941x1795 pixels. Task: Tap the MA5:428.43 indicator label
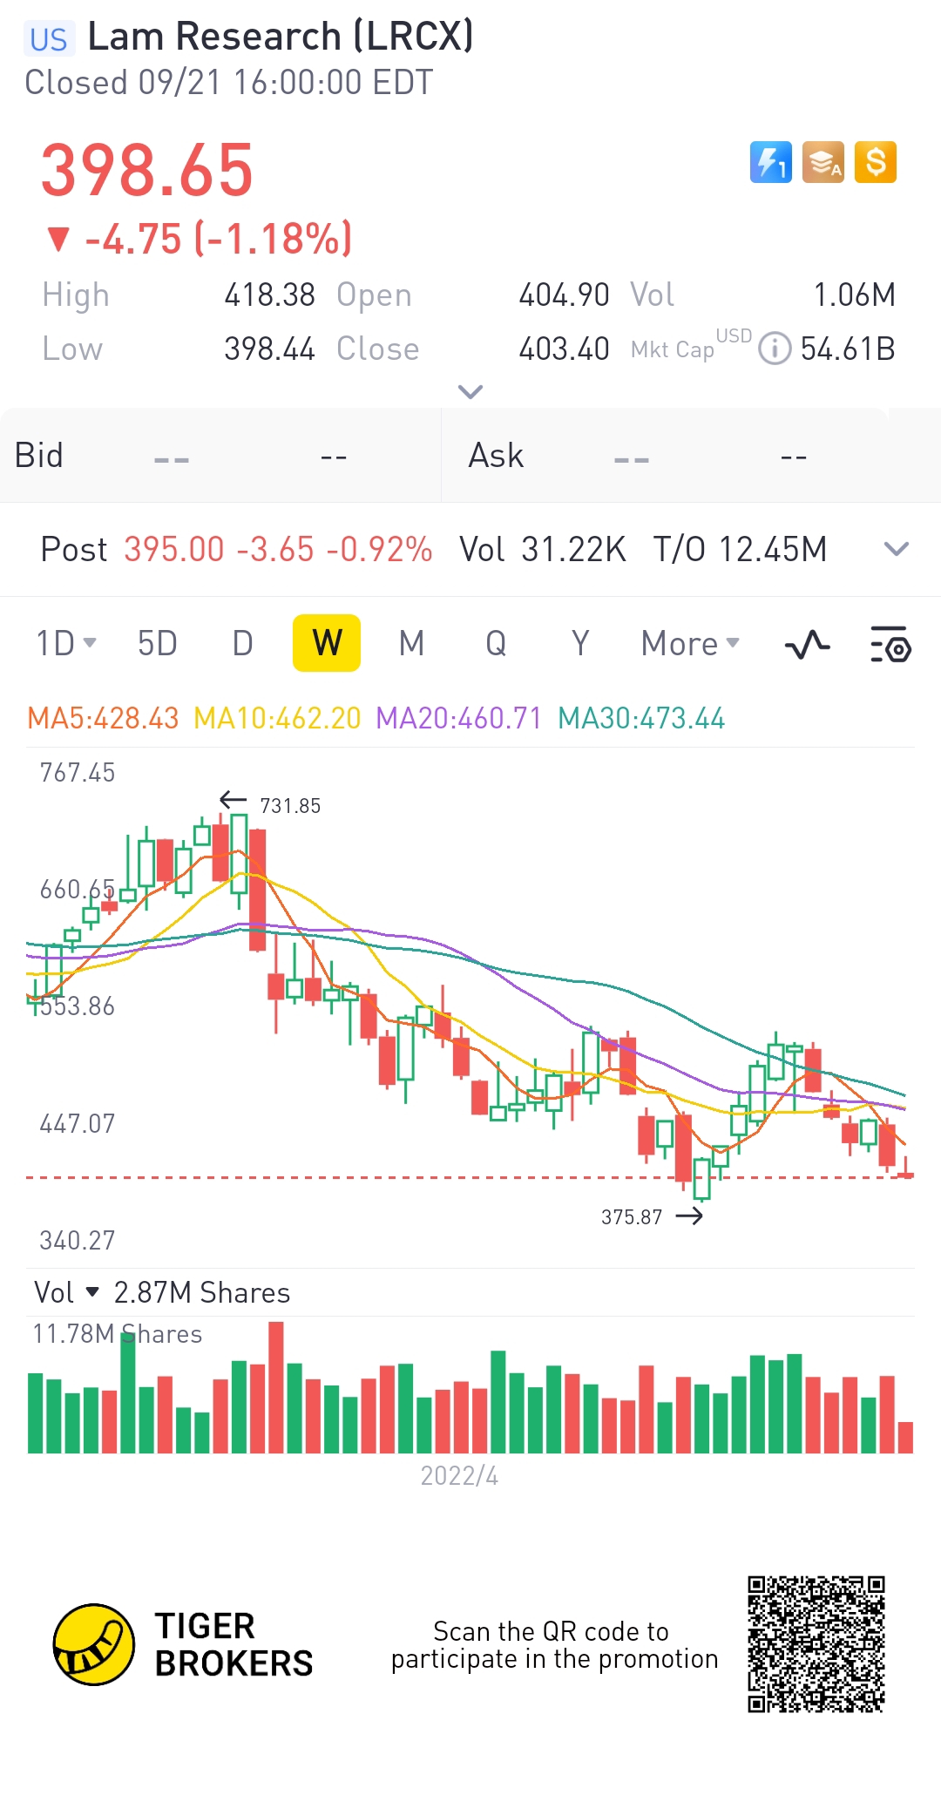pos(103,719)
